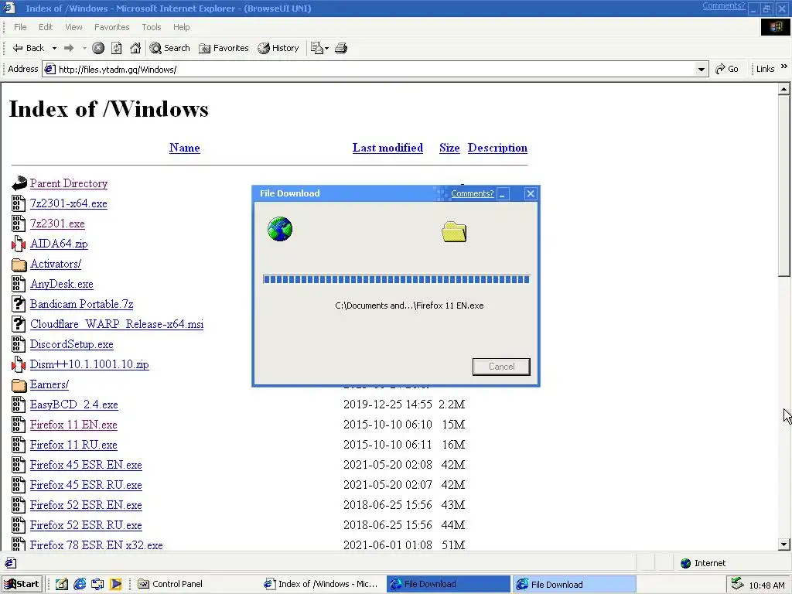Sort listing by Name column link

pyautogui.click(x=184, y=148)
